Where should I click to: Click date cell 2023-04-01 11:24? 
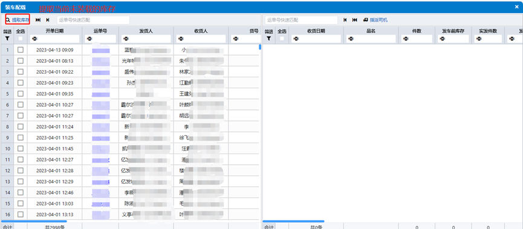click(x=54, y=127)
